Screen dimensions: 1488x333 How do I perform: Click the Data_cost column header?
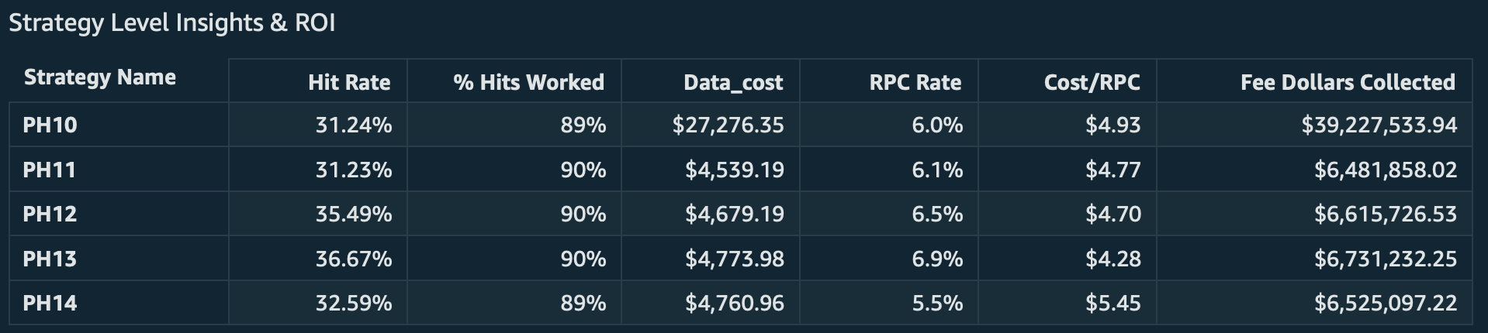click(733, 82)
